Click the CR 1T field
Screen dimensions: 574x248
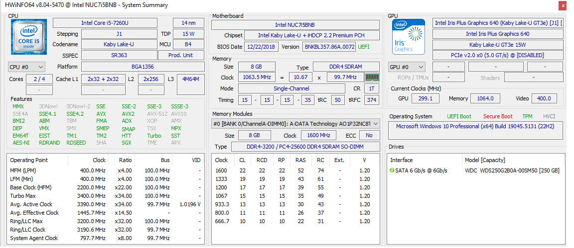[372, 89]
